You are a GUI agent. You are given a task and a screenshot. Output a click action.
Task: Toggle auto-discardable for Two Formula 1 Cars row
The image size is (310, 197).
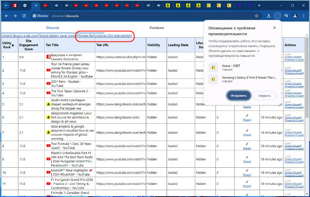point(247,148)
